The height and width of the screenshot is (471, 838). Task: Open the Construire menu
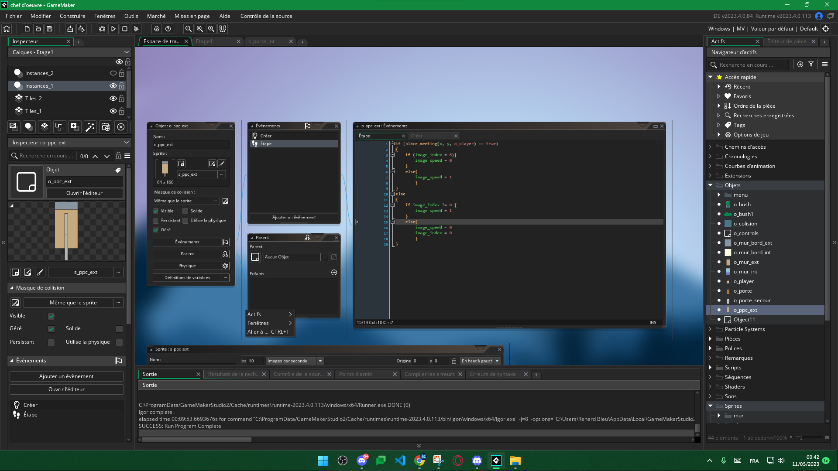click(72, 16)
